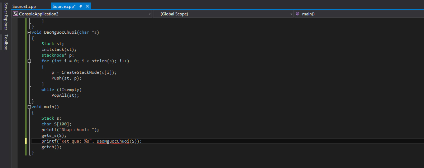424x168 pixels.
Task: Click the while (!Isempty) line
Action: click(61, 90)
